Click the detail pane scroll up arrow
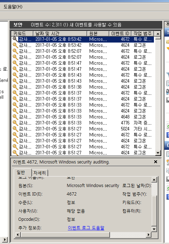Image resolution: width=169 pixels, height=244 pixels. point(154,180)
